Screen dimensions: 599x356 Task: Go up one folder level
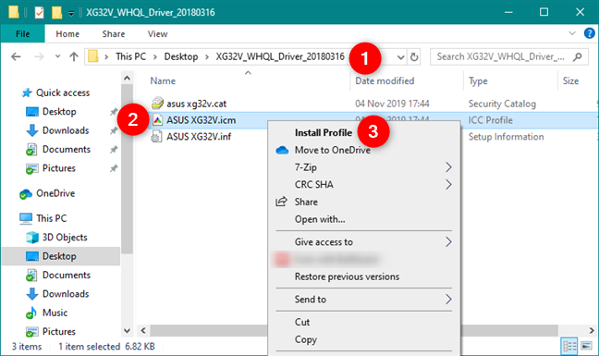74,57
